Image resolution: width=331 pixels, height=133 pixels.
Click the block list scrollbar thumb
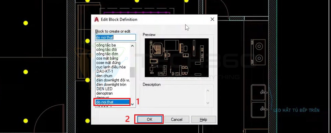point(132,72)
